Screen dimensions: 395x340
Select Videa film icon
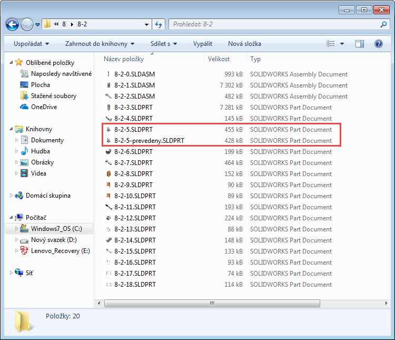coord(24,173)
